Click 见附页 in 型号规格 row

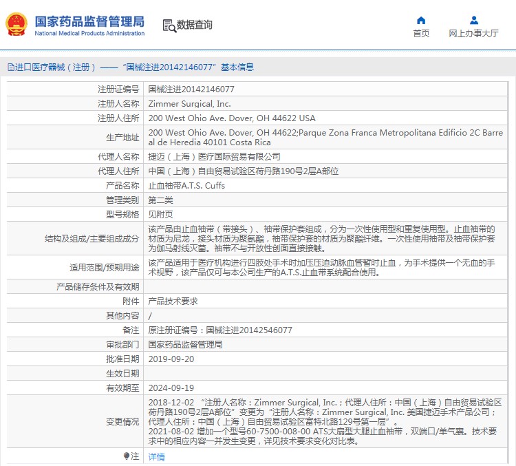[160, 215]
